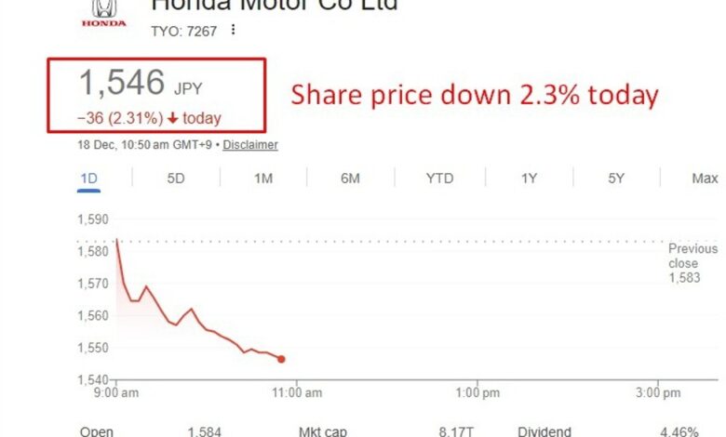Click the Honda Motor Co Ltd title

click(x=275, y=6)
